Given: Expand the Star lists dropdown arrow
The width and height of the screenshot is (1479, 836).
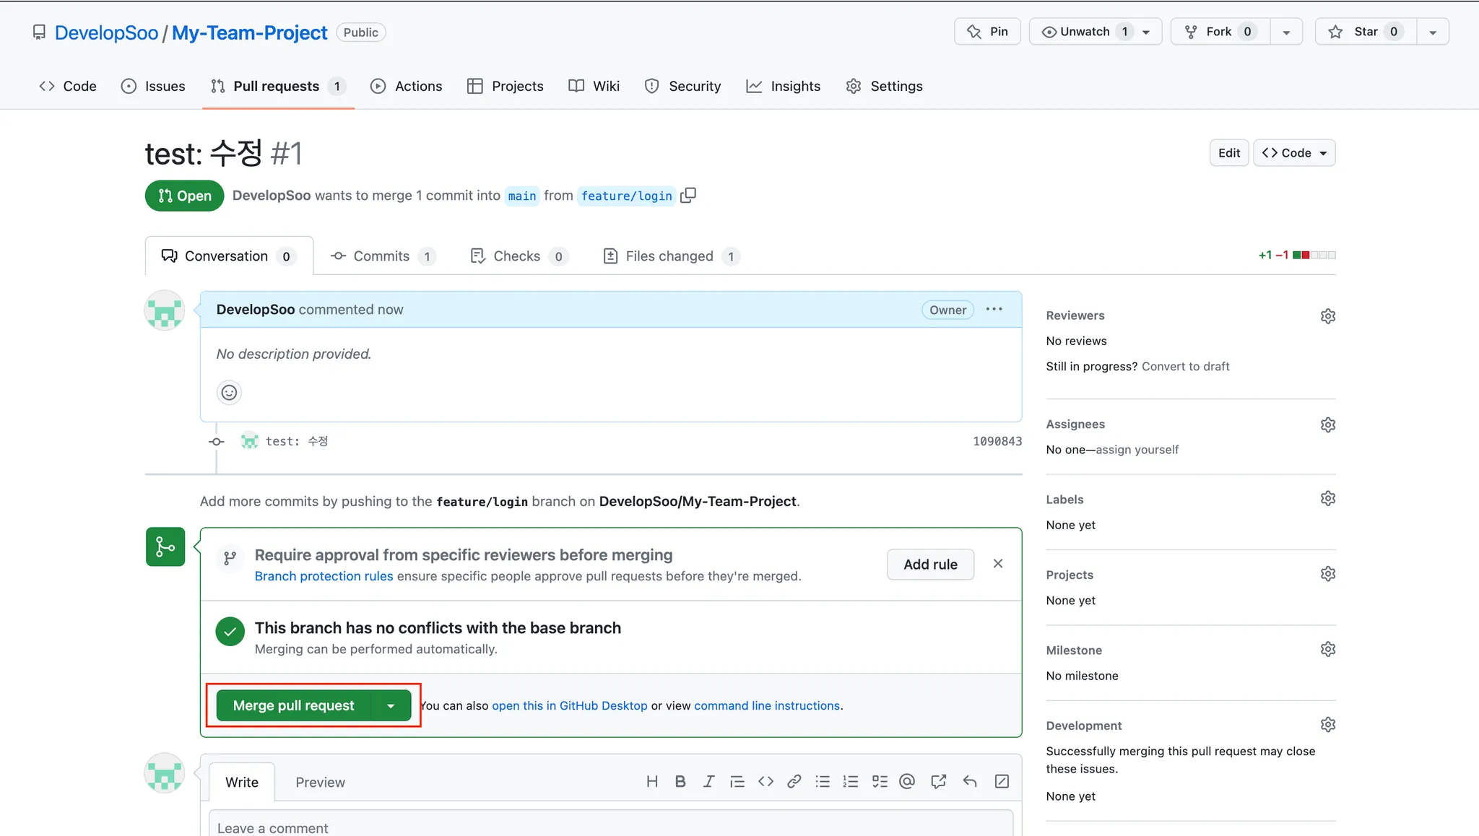Looking at the screenshot, I should (x=1433, y=32).
